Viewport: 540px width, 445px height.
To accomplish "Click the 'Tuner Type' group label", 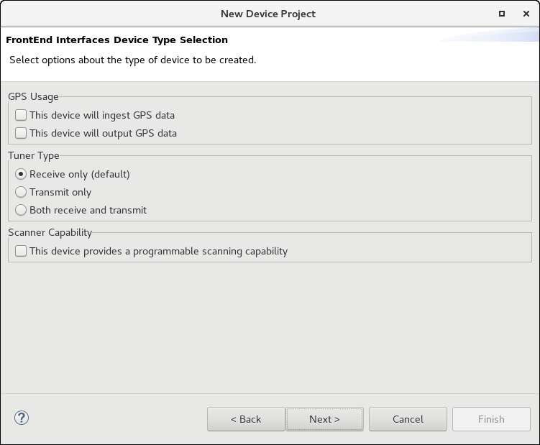I will (34, 155).
